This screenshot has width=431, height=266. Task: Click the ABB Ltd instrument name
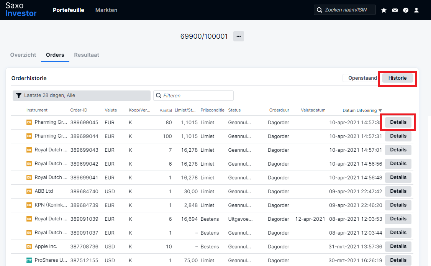(x=44, y=191)
